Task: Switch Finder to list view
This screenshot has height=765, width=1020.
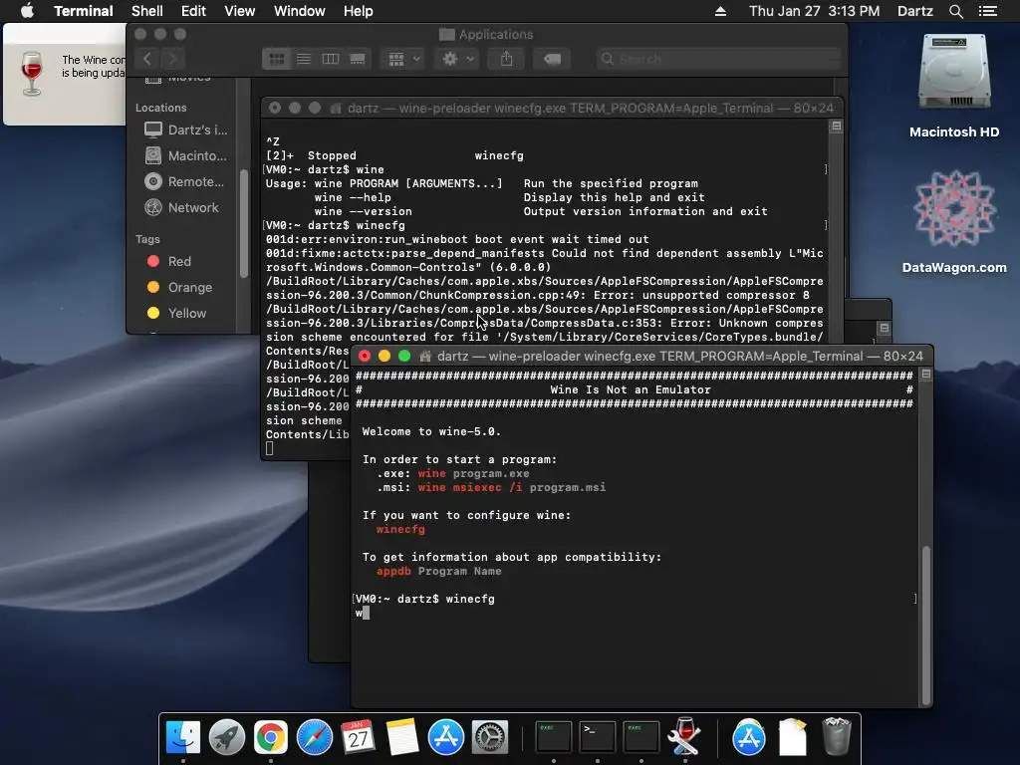Action: [x=304, y=59]
